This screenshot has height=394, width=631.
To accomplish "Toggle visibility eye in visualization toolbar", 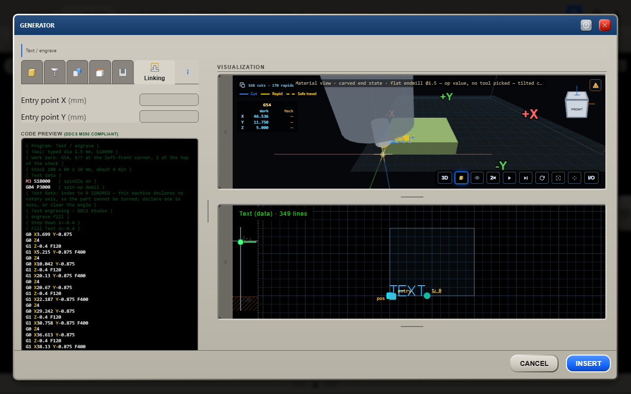I will (477, 178).
